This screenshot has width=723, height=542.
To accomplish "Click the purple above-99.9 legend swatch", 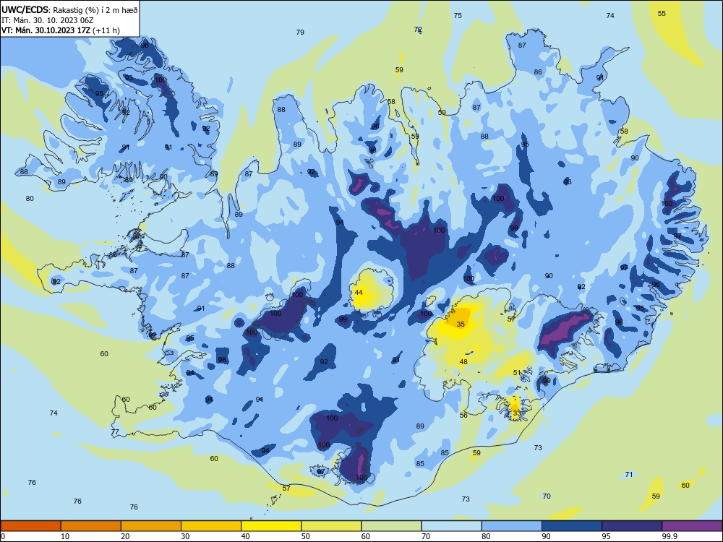I will coord(692,526).
